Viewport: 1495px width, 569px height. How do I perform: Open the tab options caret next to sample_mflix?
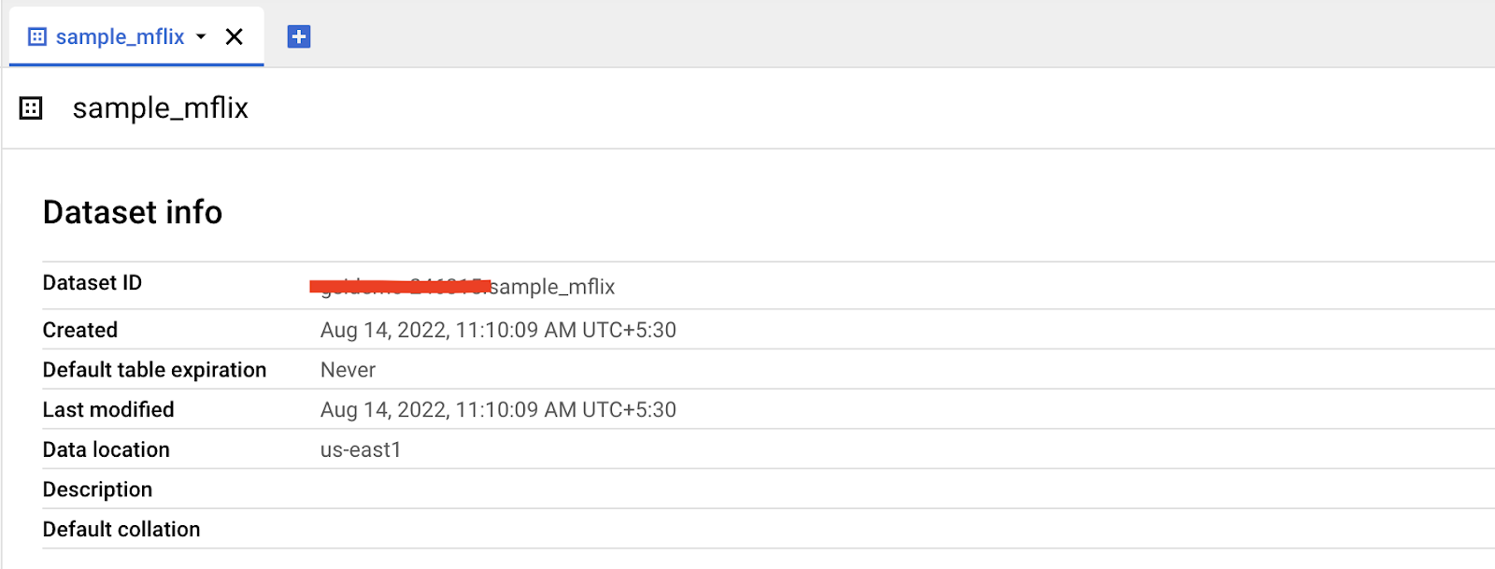pos(200,37)
